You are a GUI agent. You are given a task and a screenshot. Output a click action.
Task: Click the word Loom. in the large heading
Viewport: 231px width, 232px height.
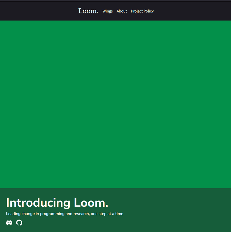point(91,202)
